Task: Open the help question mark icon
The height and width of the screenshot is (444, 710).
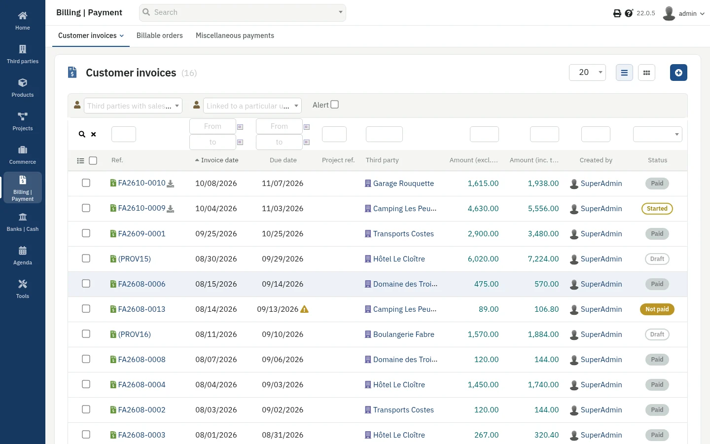Action: tap(629, 13)
